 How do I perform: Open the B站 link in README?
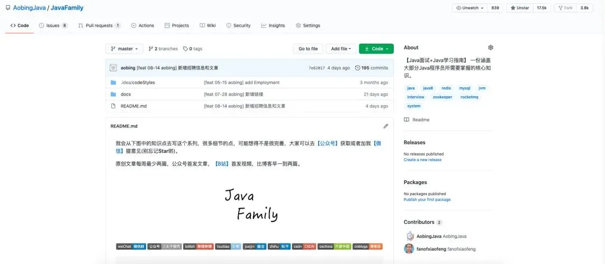222,164
